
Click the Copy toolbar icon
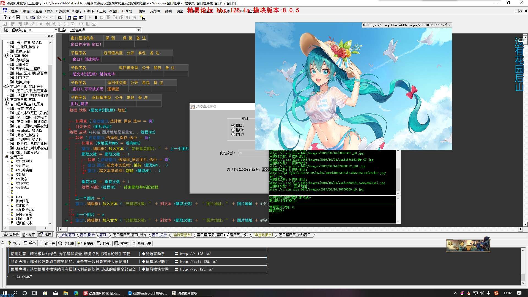(32, 17)
